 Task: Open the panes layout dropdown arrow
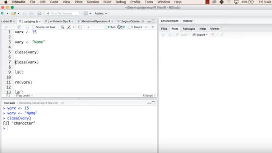90,14
